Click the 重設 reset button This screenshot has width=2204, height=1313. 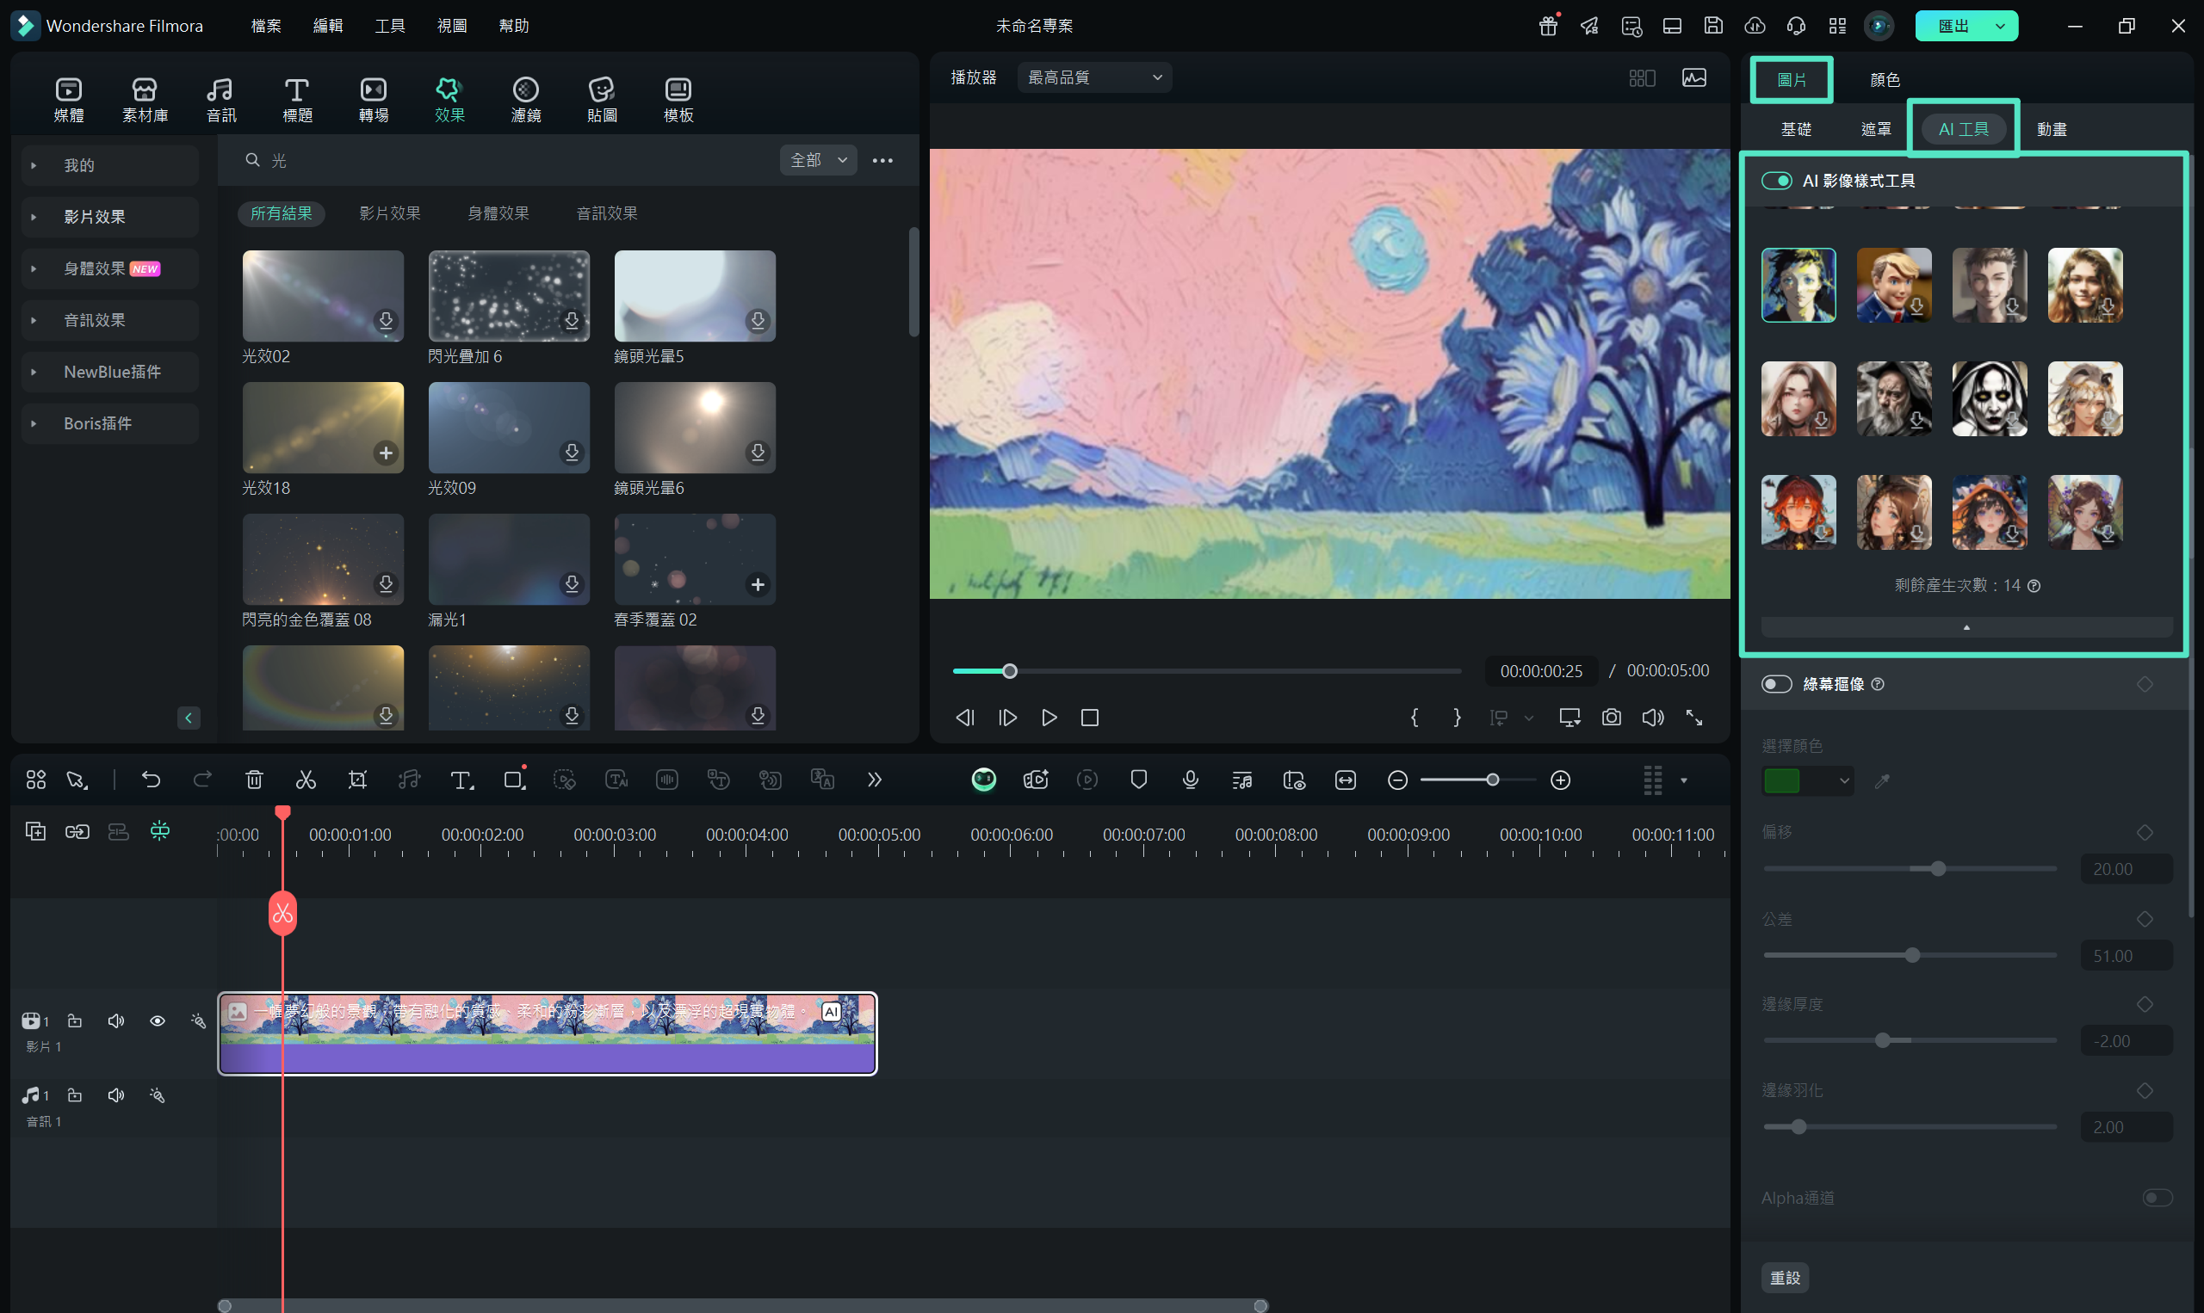pyautogui.click(x=1785, y=1277)
